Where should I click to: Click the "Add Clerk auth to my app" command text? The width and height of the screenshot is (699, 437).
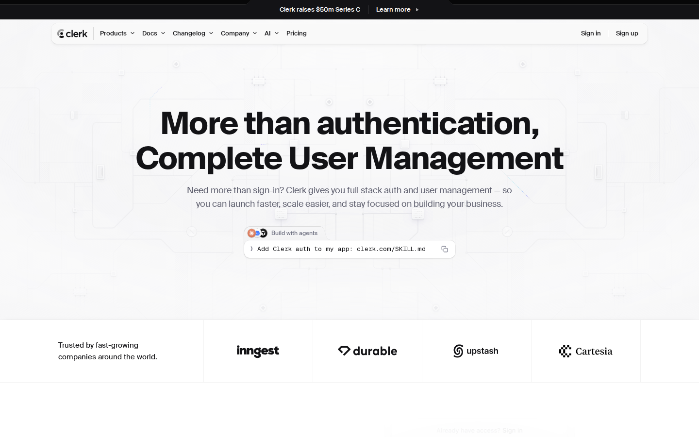(x=341, y=249)
